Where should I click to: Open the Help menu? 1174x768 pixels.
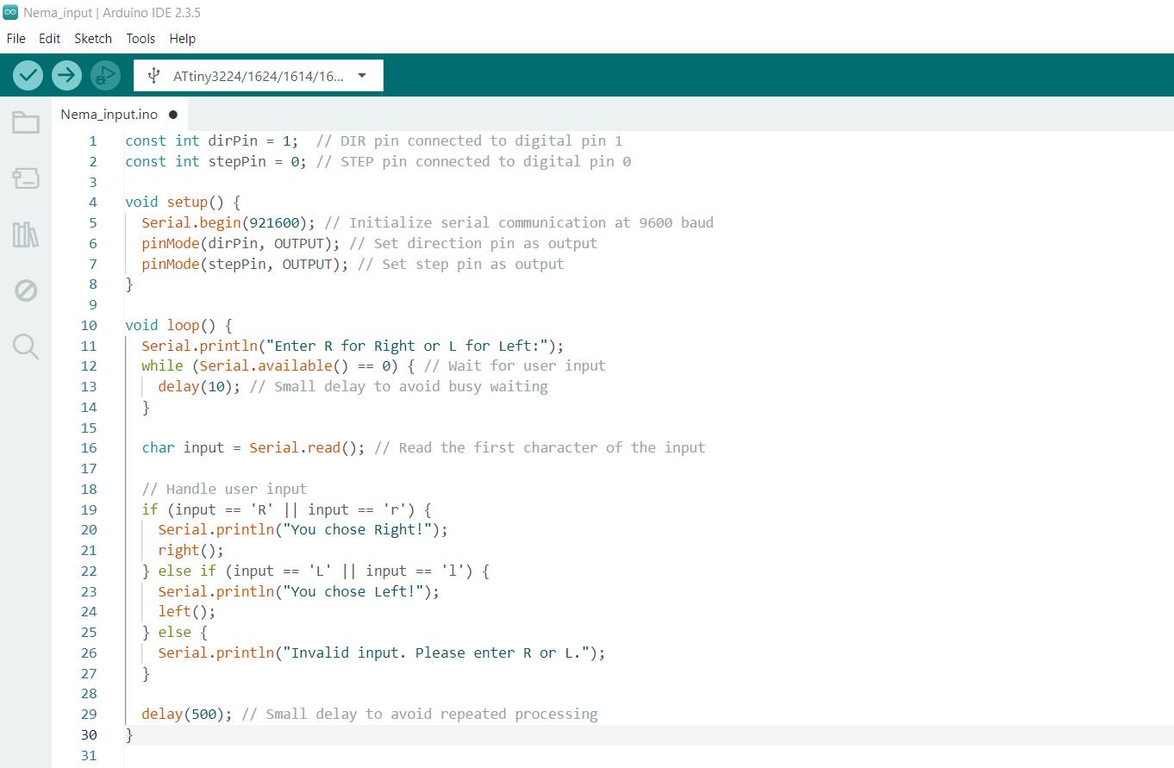click(182, 39)
